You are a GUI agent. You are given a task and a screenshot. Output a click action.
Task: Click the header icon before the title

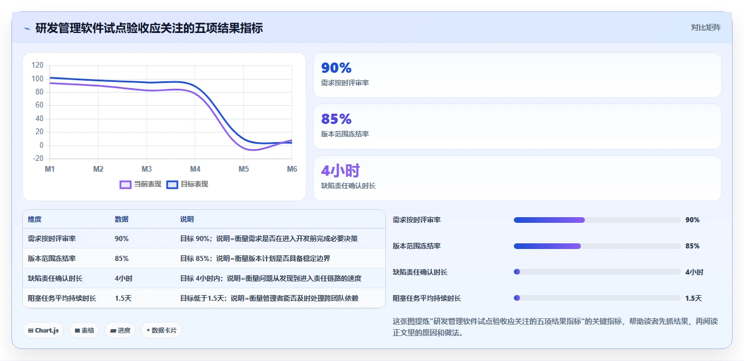(x=27, y=28)
